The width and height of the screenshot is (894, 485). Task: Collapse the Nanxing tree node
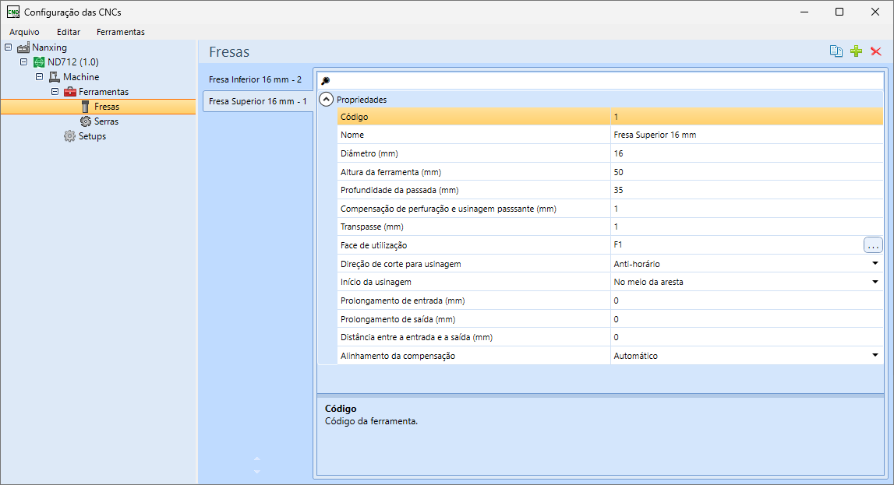[8, 47]
